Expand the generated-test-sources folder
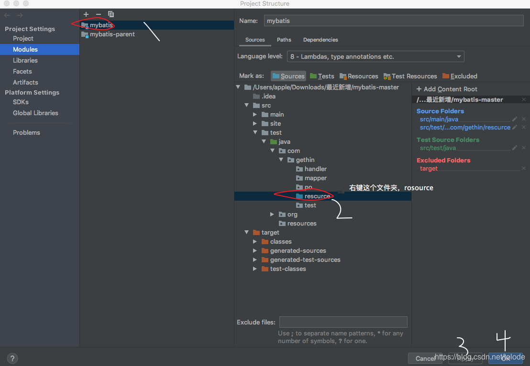Screen dimensions: 530x366 tap(255, 259)
